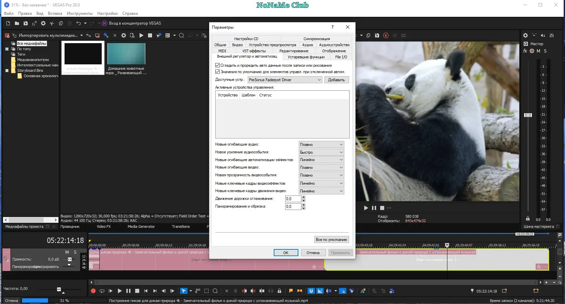The image size is (565, 304).
Task: Uncheck Значения по умолчанию для элементов управл.
Action: pos(217,71)
